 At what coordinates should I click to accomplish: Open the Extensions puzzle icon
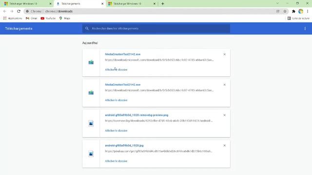point(293,11)
